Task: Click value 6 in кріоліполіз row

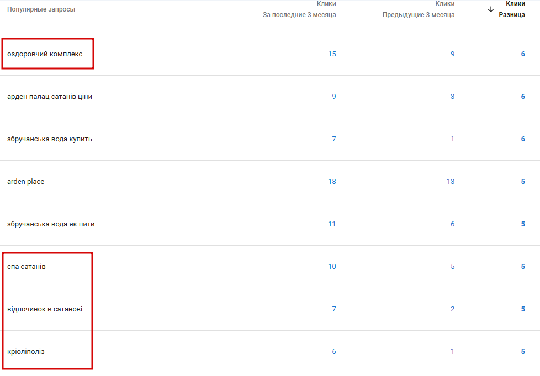Action: tap(334, 352)
